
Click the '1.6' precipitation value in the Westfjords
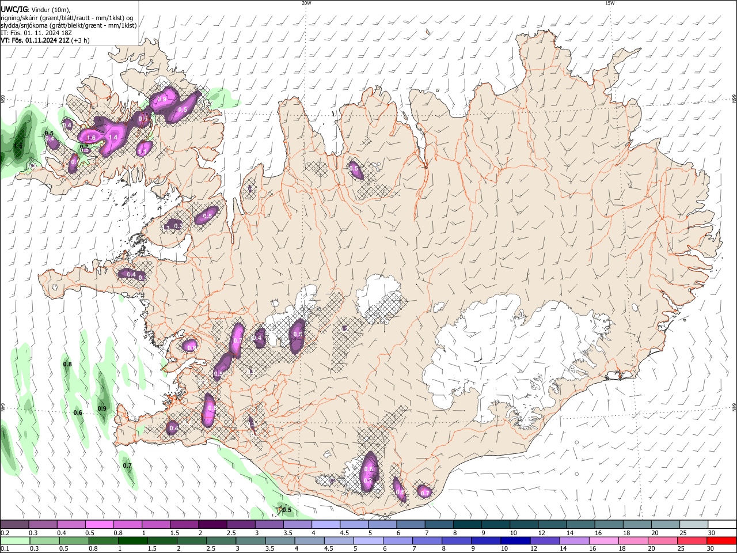click(91, 138)
